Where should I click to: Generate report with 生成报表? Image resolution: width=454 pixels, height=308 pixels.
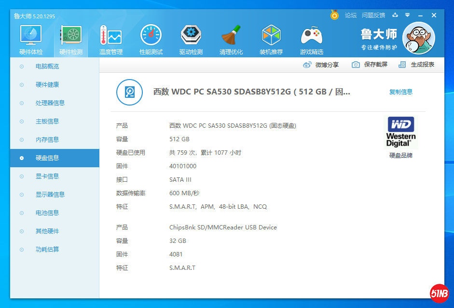pos(416,65)
